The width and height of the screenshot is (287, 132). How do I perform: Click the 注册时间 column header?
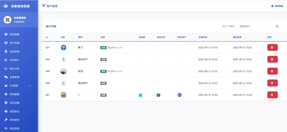(203, 37)
